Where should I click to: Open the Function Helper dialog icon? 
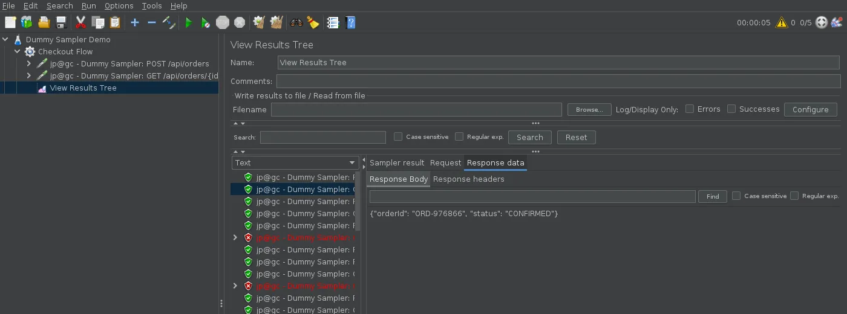(x=333, y=22)
